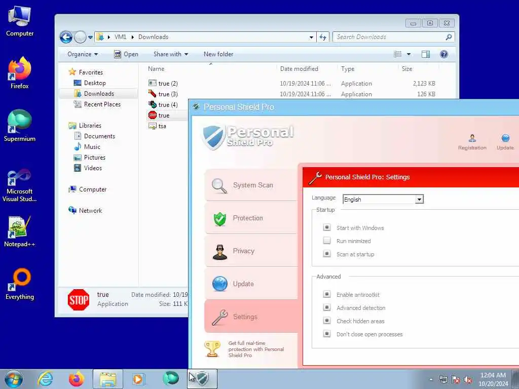Open the Privacy section
Image resolution: width=519 pixels, height=389 pixels.
pos(251,251)
